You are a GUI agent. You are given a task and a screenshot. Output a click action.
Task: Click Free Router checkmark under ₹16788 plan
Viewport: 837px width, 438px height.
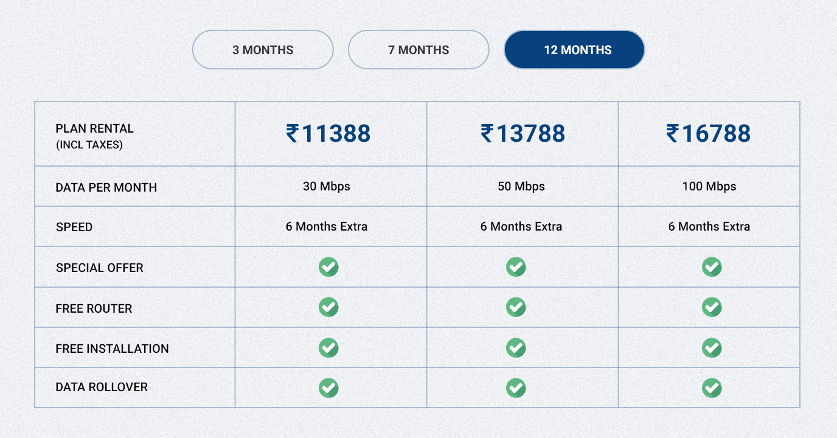pyautogui.click(x=712, y=307)
